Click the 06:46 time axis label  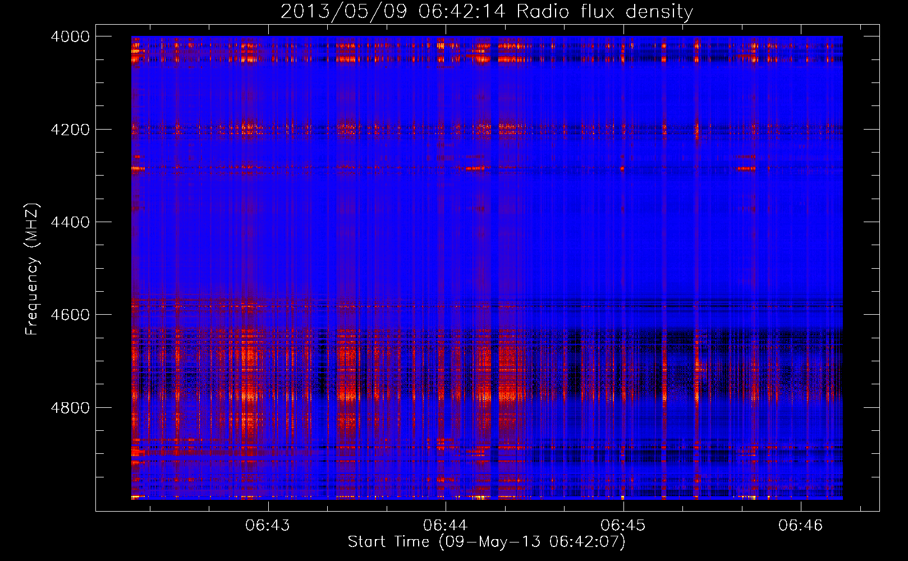pyautogui.click(x=800, y=525)
